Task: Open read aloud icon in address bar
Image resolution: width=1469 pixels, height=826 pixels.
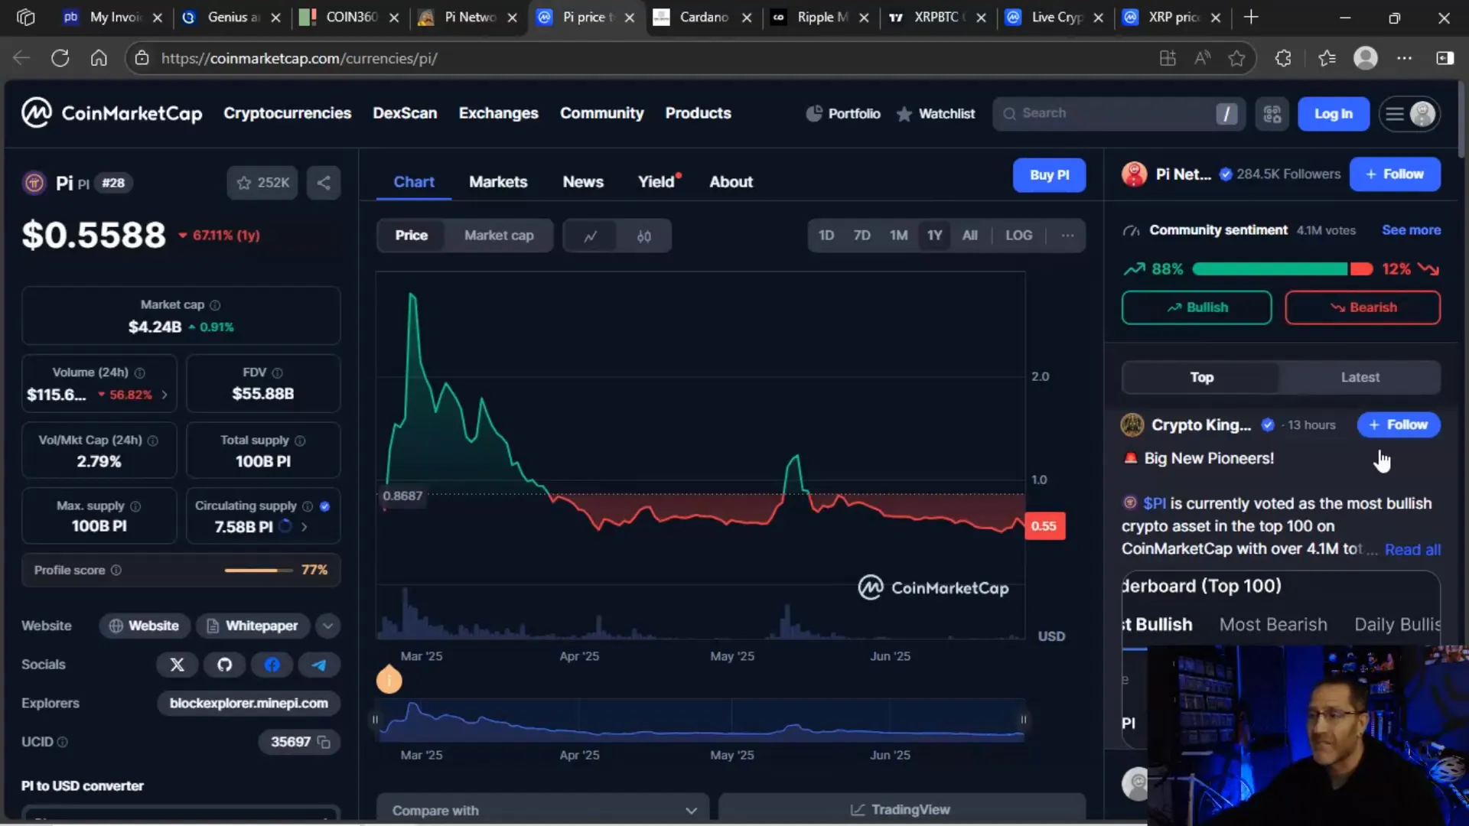Action: (1202, 58)
